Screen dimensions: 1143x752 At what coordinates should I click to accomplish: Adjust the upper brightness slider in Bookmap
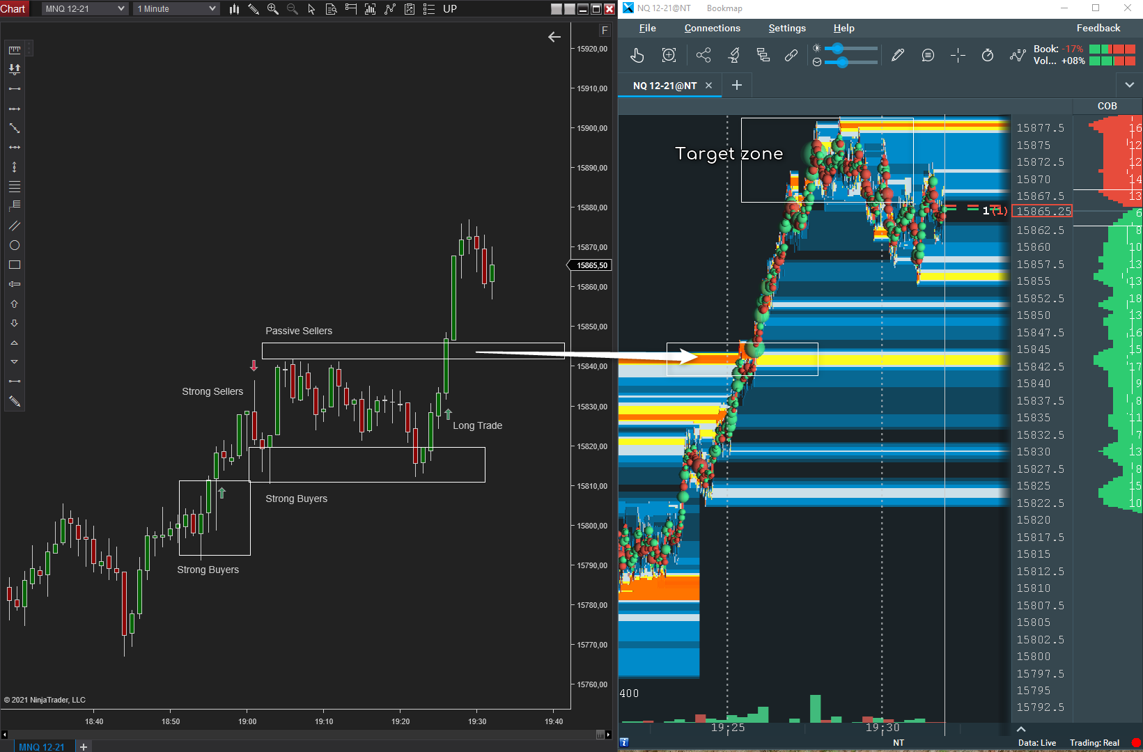[x=850, y=48]
